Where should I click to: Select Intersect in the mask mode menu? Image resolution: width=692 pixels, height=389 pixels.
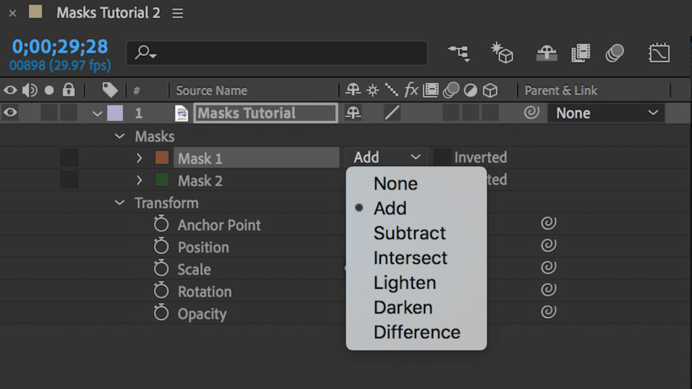[410, 258]
